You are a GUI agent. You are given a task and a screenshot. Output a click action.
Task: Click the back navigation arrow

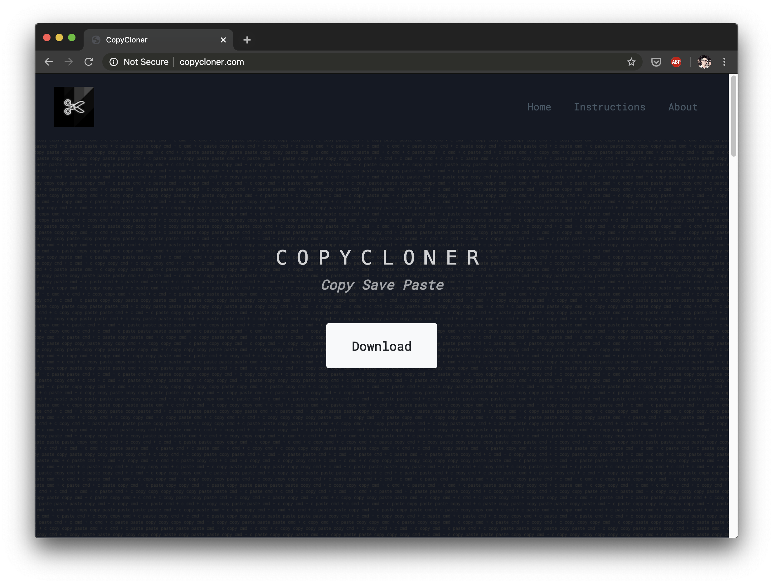click(49, 62)
